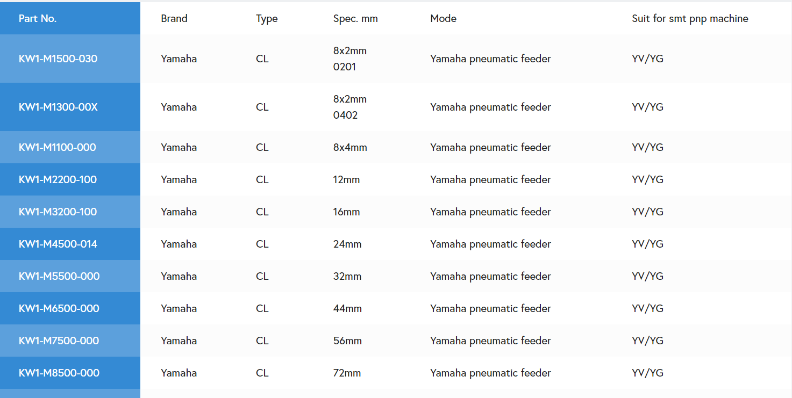The width and height of the screenshot is (792, 398).
Task: Click part number KW1-M4500-014
Action: (58, 244)
